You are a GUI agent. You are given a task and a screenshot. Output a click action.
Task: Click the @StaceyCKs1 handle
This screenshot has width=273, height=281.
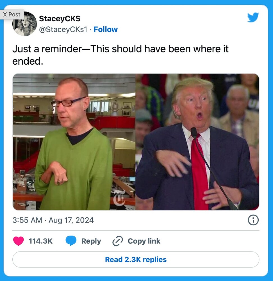[63, 30]
